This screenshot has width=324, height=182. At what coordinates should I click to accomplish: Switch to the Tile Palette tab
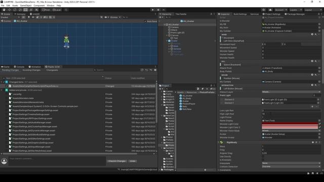[181, 14]
